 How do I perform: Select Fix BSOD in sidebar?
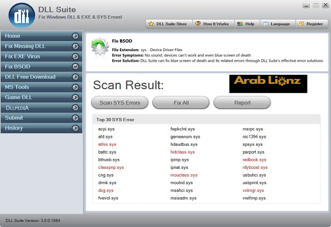(41, 67)
